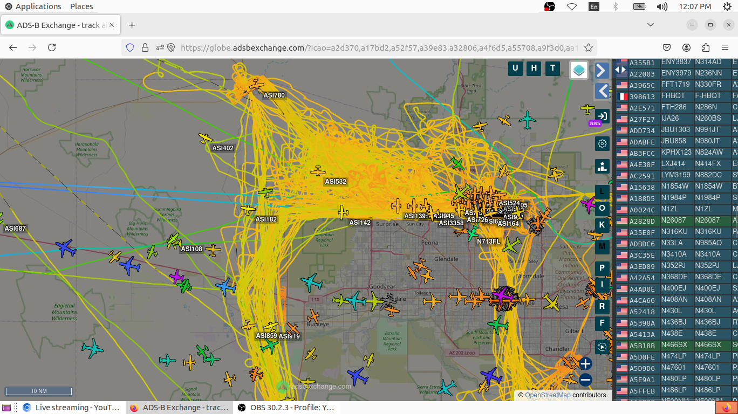Toggle the H map filter button

(534, 68)
